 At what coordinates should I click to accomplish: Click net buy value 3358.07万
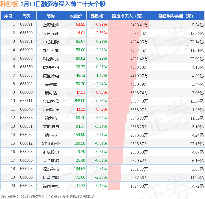point(139,110)
